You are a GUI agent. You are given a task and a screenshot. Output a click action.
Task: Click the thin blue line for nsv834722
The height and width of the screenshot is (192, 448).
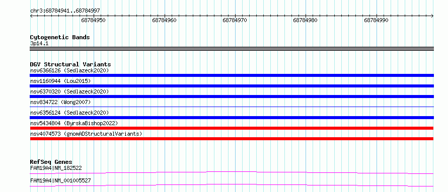pyautogui.click(x=232, y=107)
